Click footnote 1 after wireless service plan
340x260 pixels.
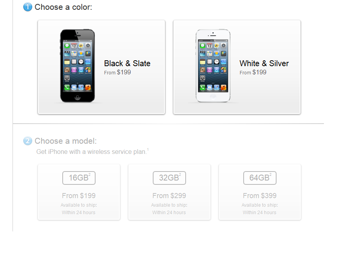pyautogui.click(x=148, y=150)
